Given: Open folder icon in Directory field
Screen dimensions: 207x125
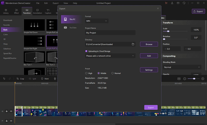Looking at the screenshot, I should pos(133,44).
